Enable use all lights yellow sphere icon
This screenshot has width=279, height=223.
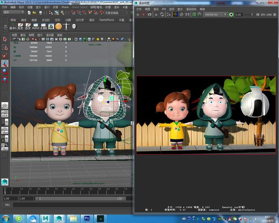98,39
